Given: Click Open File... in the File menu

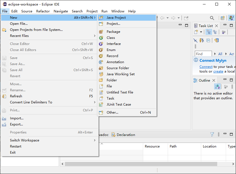Looking at the screenshot, I should (49, 24).
